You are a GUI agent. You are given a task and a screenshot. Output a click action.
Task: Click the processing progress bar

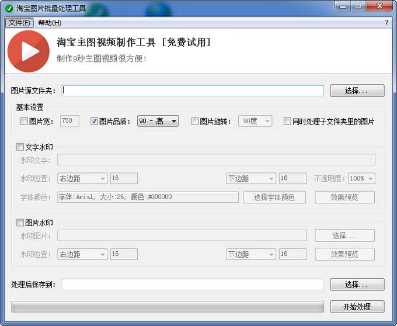(x=168, y=307)
